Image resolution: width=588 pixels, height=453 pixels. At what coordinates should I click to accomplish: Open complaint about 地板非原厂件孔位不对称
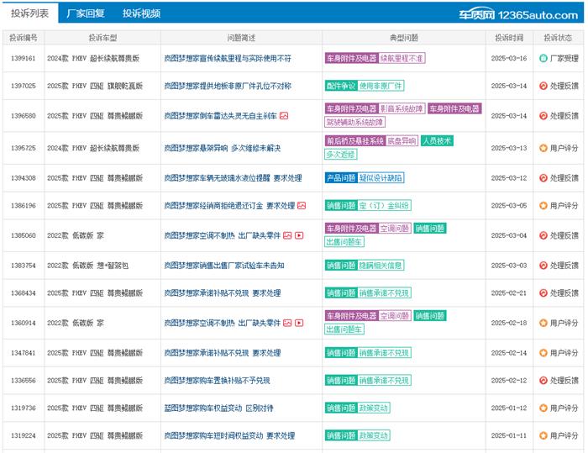click(228, 86)
